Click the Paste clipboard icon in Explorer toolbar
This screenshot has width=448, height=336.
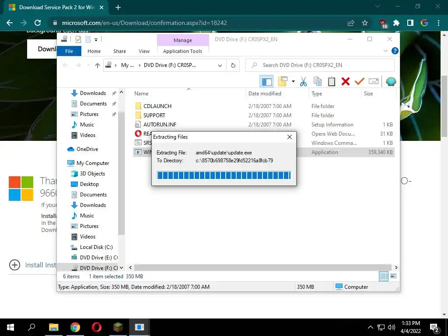(332, 82)
